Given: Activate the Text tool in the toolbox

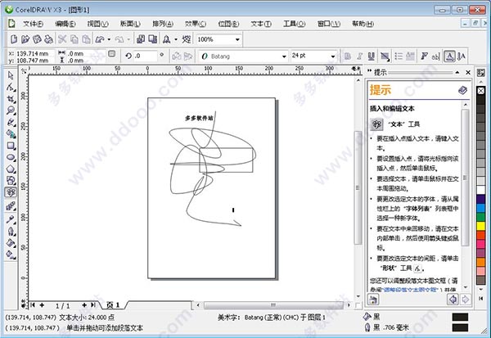Looking at the screenshot, I should [11, 192].
